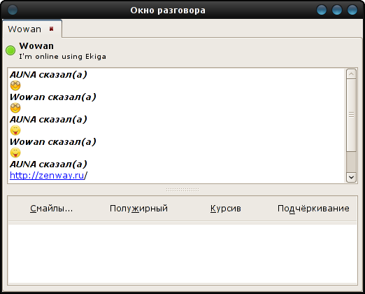Click the last 'AUNA сказал(а)' line above link
The width and height of the screenshot is (365, 294).
click(48, 164)
